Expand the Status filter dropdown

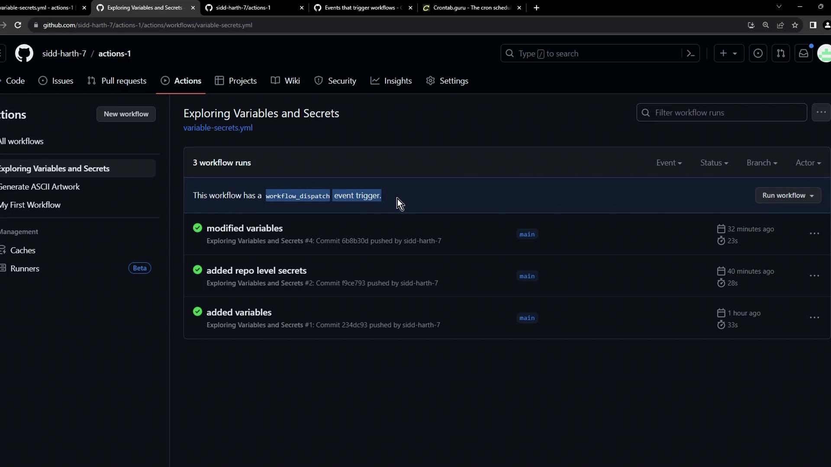(x=714, y=163)
